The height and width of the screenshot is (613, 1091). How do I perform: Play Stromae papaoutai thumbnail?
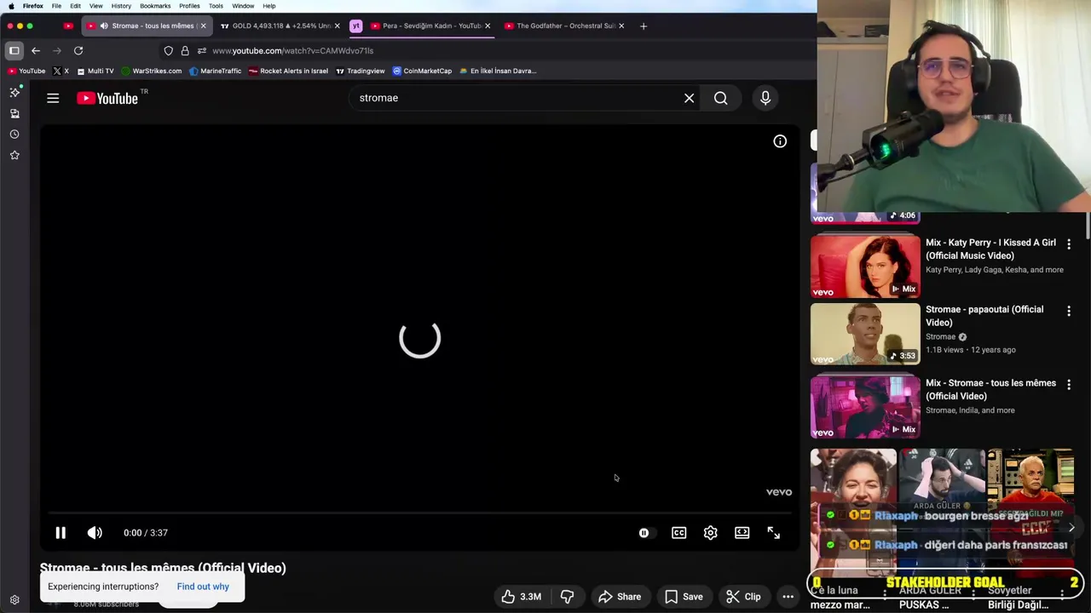[x=865, y=335]
